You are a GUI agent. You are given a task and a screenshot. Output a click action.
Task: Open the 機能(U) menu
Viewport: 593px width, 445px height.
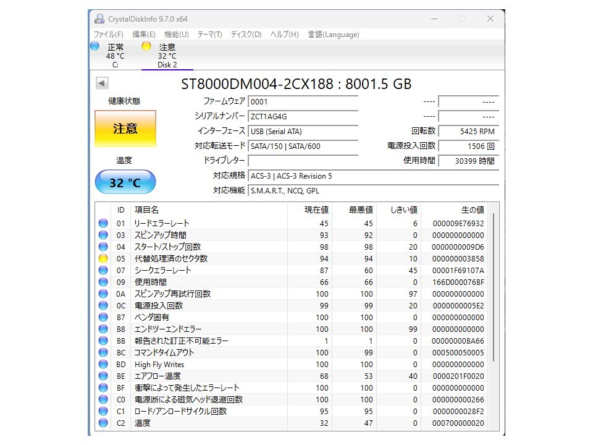(x=176, y=35)
